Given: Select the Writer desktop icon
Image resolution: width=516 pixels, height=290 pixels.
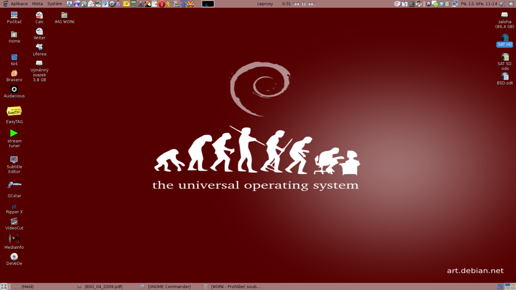Looking at the screenshot, I should click(x=39, y=34).
